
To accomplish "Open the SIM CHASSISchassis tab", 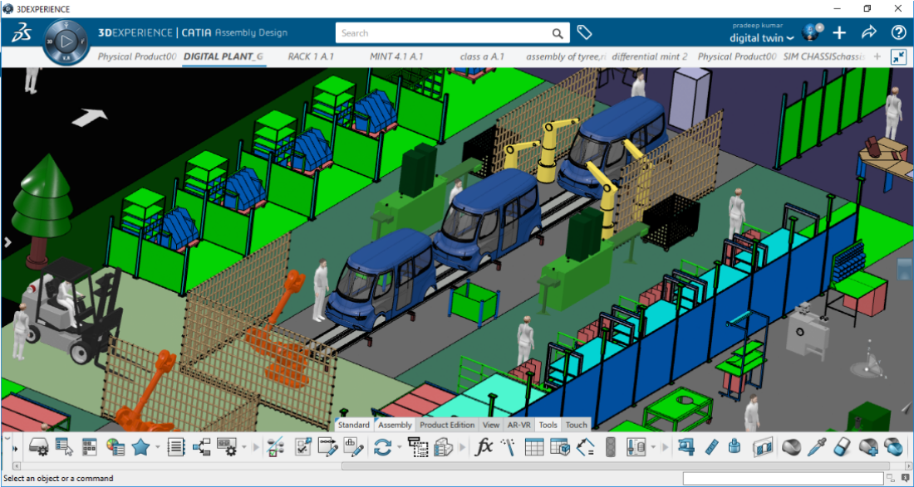I will click(x=824, y=57).
